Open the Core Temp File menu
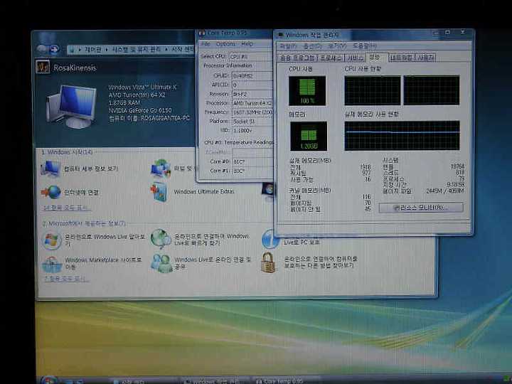The height and width of the screenshot is (384, 512). point(206,44)
